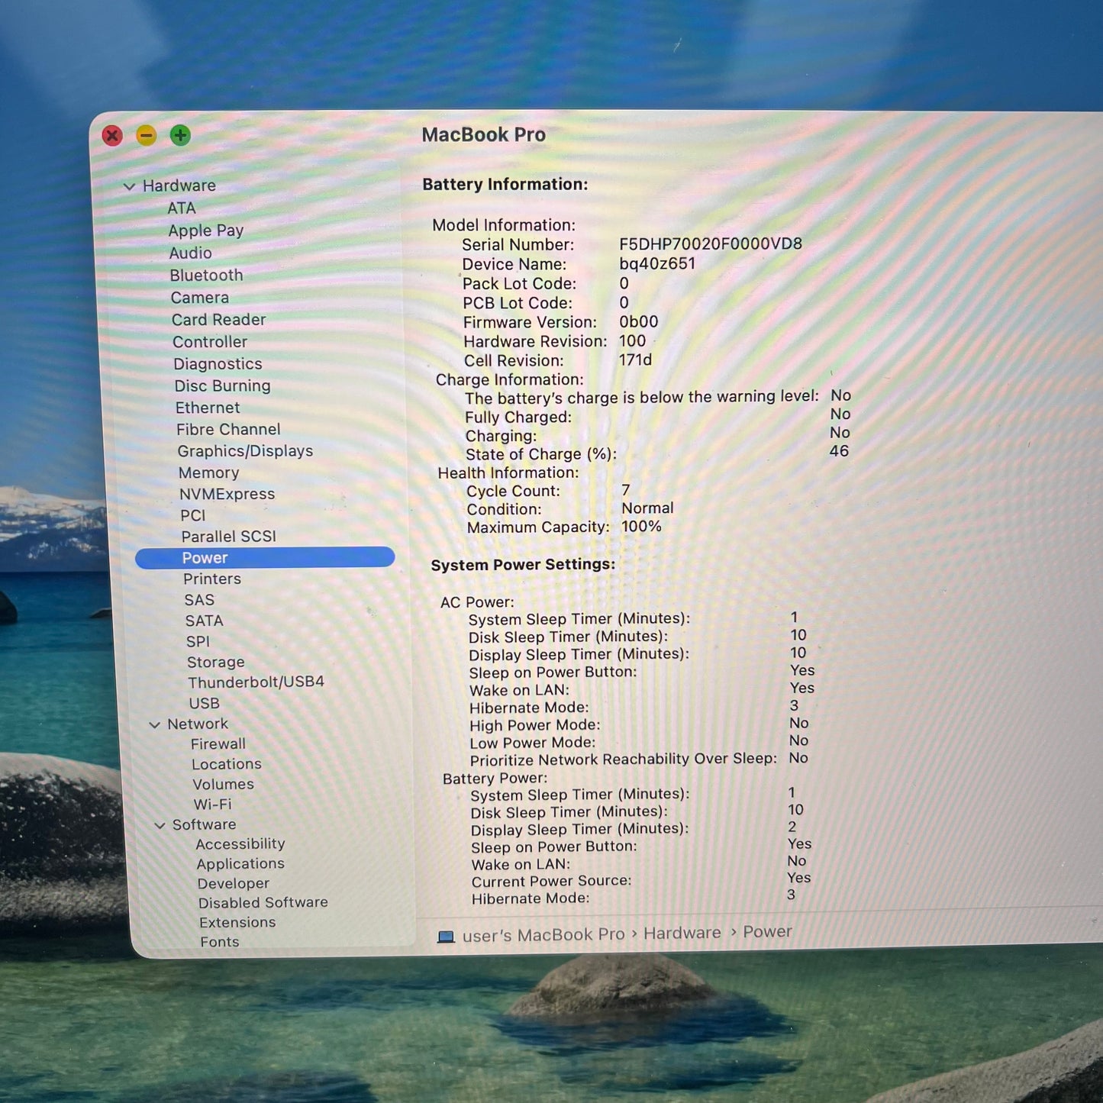Open Developer under Software

tap(234, 883)
